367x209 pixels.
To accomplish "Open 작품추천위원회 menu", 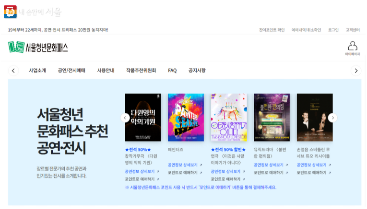I will point(141,70).
